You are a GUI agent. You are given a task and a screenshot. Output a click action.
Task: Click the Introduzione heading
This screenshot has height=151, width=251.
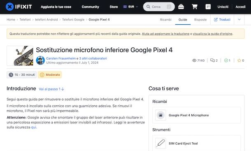(21, 88)
